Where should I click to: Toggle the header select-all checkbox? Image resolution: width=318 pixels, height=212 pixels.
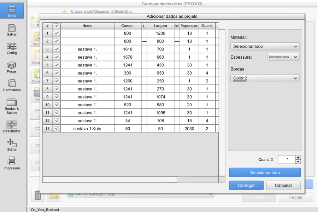coord(57,26)
